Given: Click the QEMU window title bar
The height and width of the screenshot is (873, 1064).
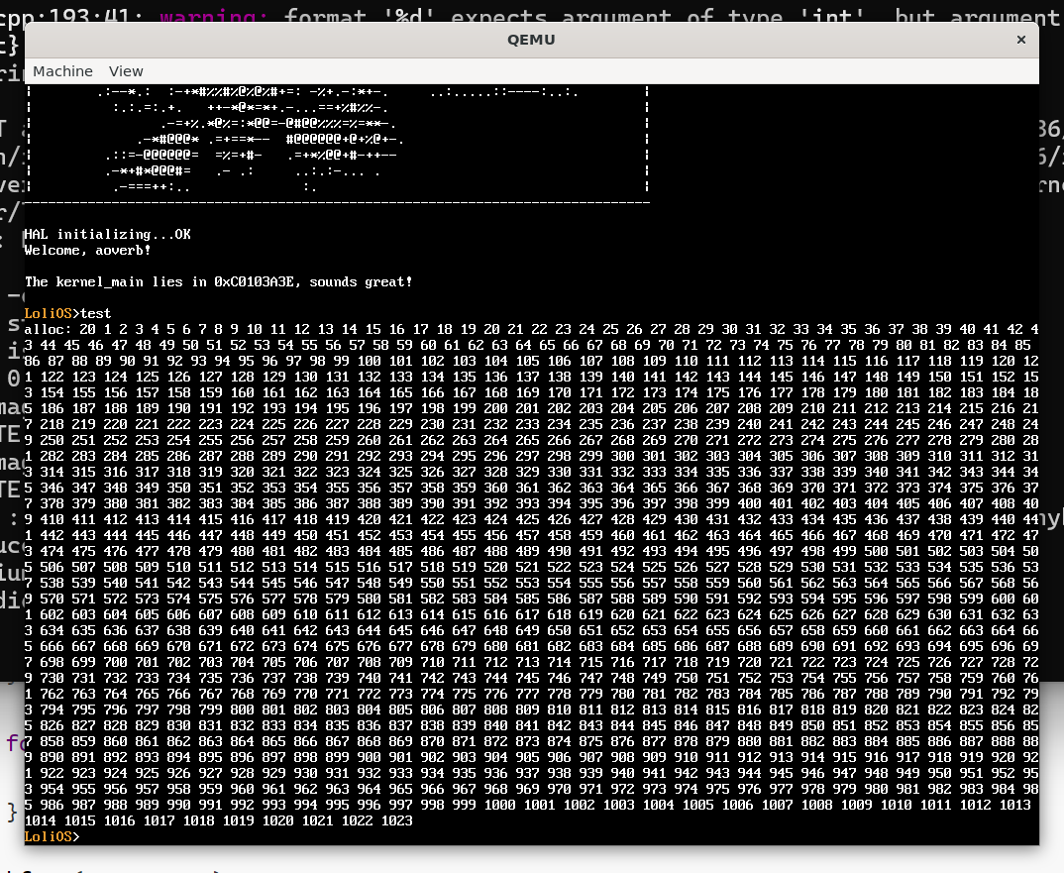Looking at the screenshot, I should coord(531,40).
